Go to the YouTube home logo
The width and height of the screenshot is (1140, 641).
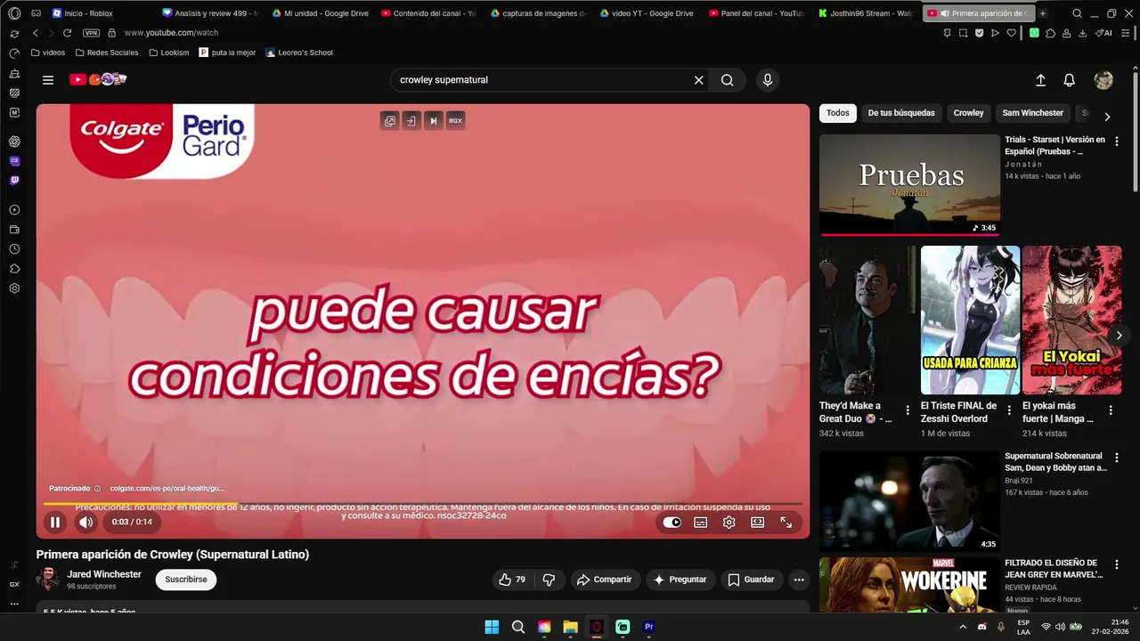coord(98,79)
